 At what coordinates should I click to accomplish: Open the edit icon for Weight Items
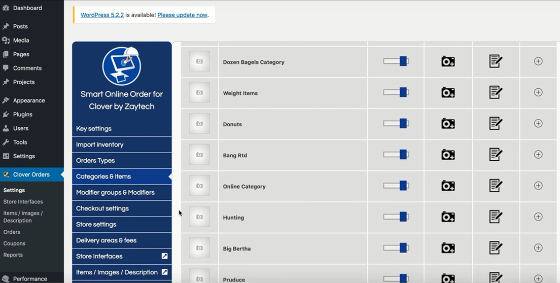496,92
